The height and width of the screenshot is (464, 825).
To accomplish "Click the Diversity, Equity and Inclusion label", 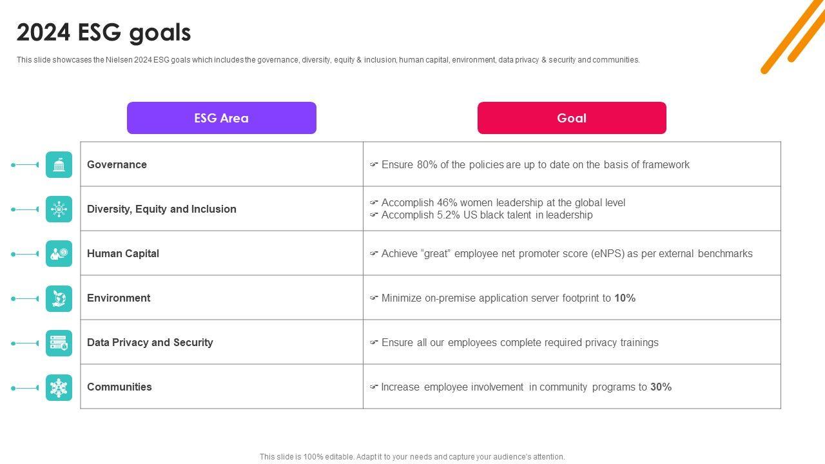I will point(162,209).
